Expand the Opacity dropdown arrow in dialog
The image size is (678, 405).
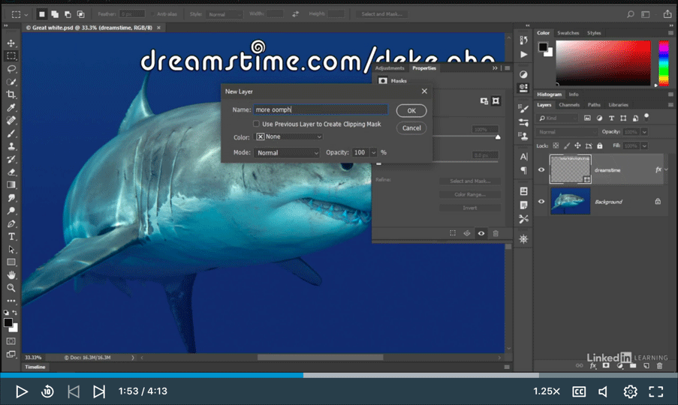pos(373,153)
